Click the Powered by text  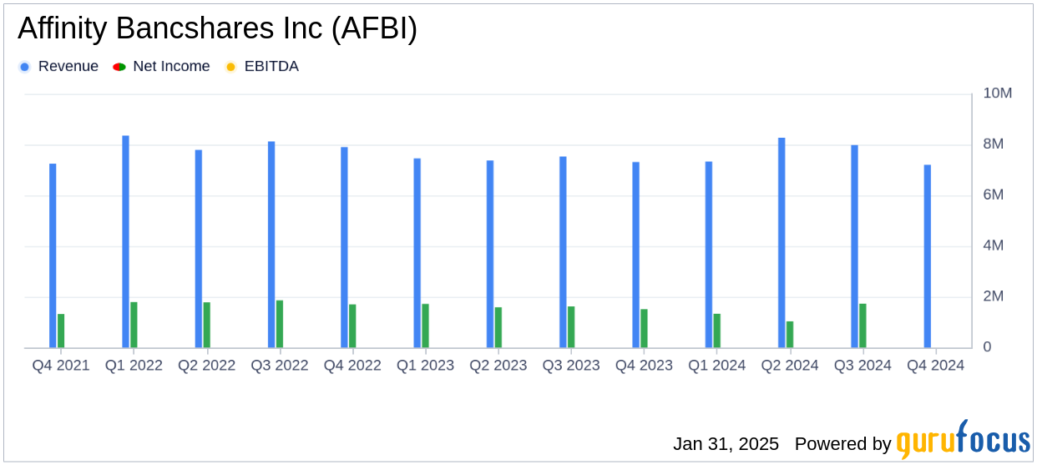843,444
